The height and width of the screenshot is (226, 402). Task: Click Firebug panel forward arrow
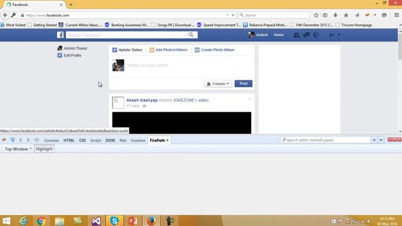click(x=28, y=140)
